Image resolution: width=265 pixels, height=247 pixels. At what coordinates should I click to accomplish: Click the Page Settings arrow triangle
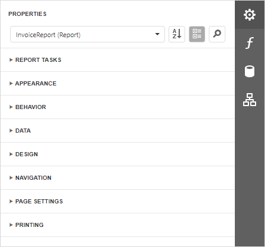11,201
